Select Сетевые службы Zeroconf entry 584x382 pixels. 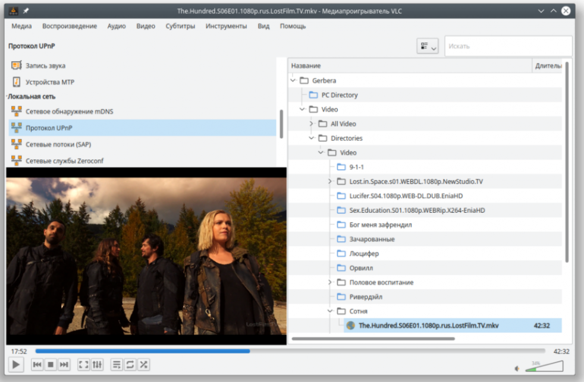142,160
